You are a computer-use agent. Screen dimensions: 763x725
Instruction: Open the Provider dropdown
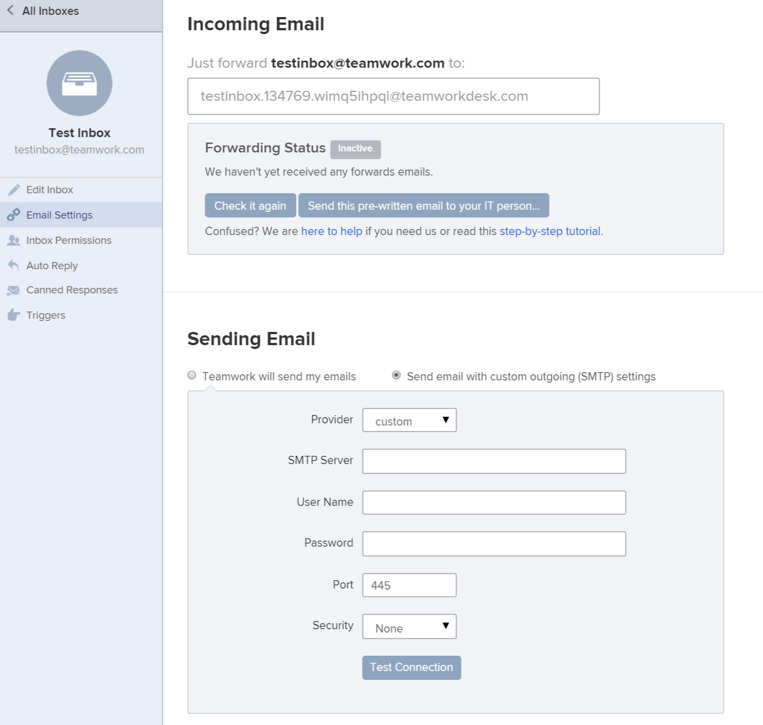coord(409,421)
